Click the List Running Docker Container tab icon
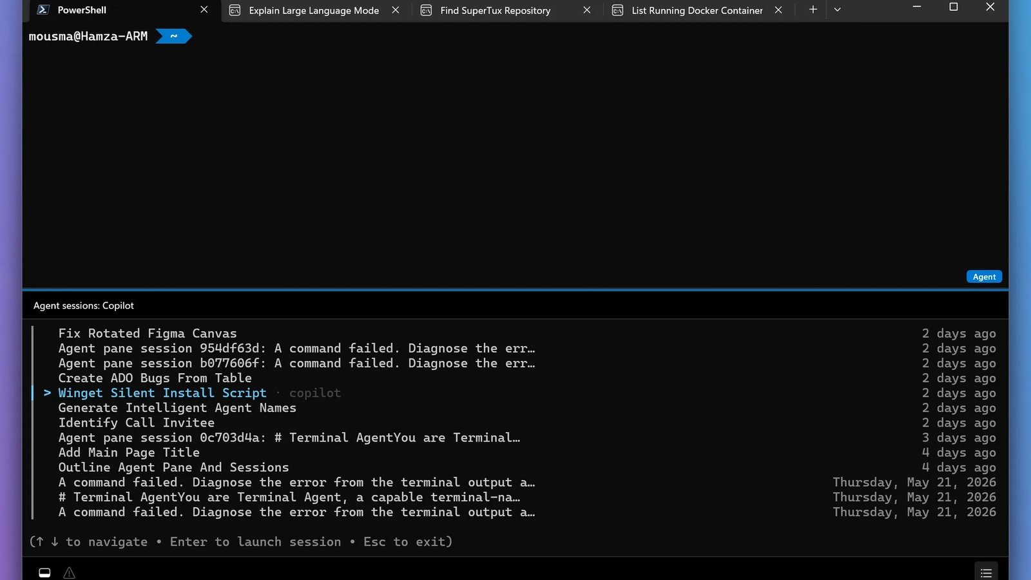 pos(617,10)
